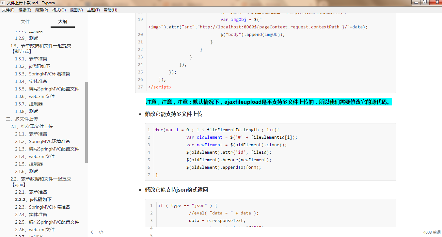Click the commented //eval code line
Screen dimensions: 442x237
(x=224, y=213)
